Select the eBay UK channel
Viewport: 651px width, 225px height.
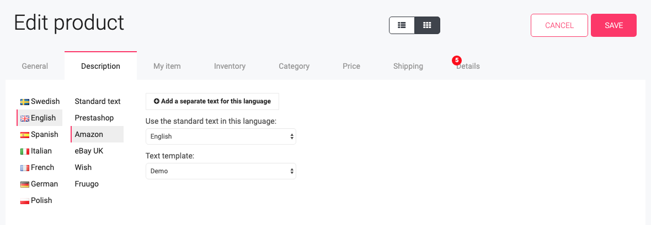tap(89, 151)
